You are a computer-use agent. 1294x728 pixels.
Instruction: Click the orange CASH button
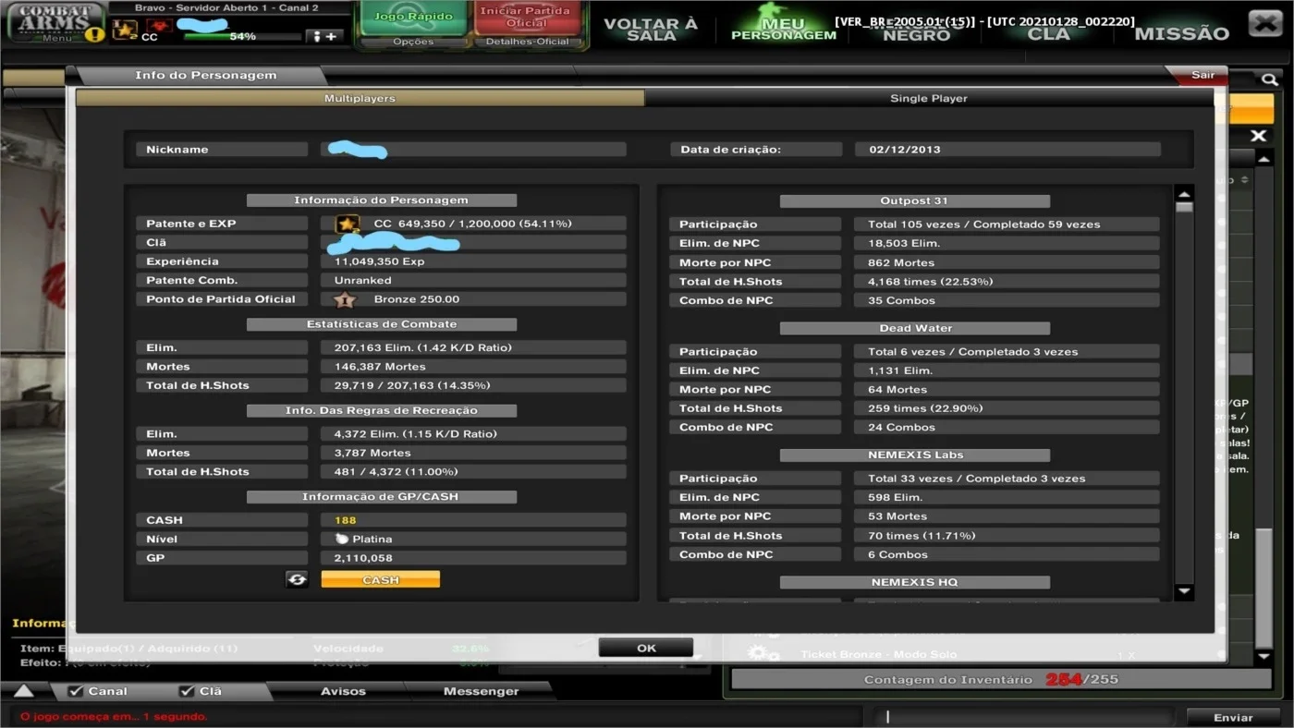[381, 579]
